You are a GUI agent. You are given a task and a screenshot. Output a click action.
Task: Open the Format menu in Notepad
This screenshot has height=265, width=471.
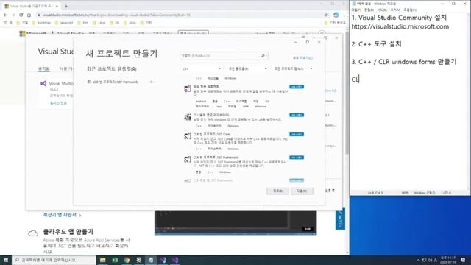click(382, 10)
